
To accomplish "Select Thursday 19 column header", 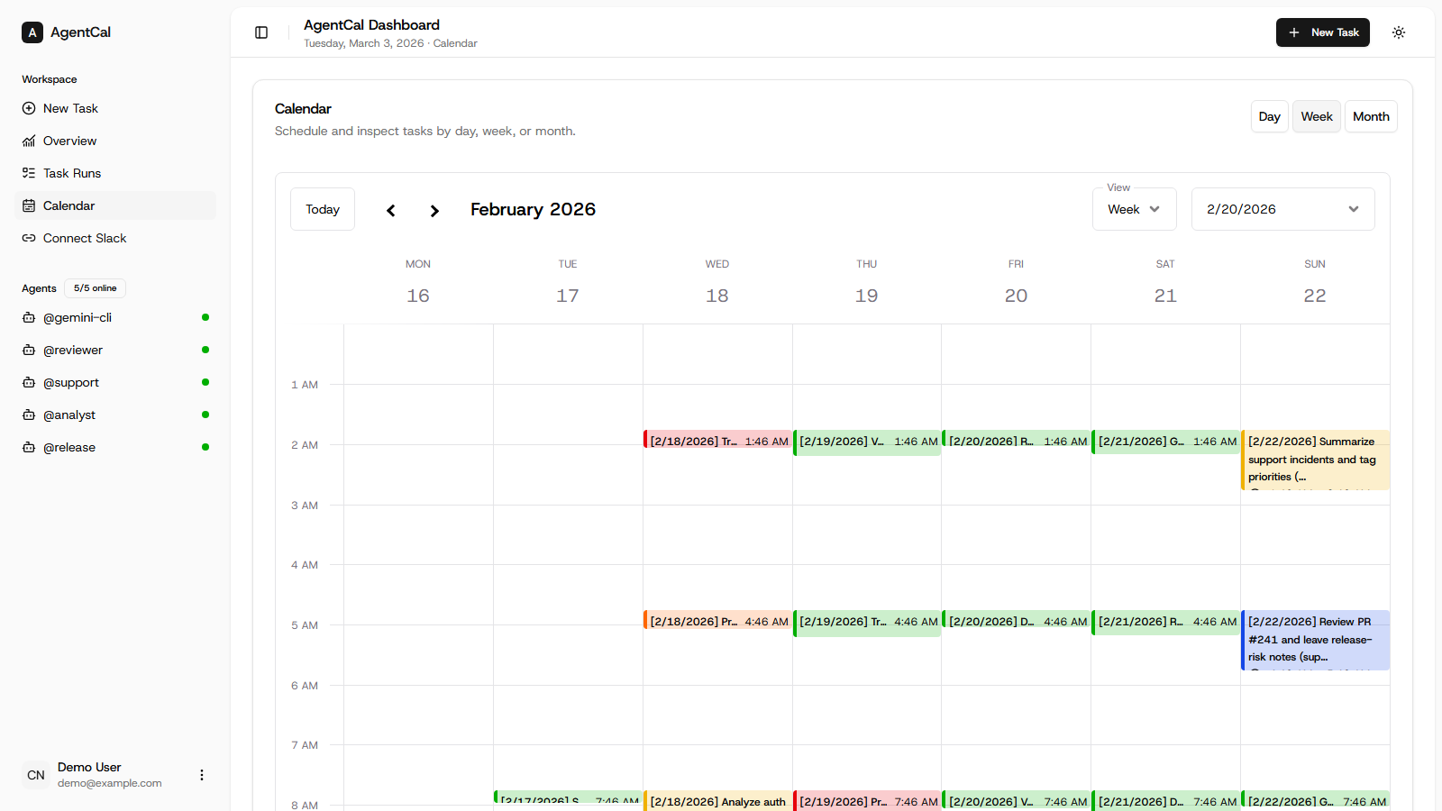I will [x=867, y=282].
